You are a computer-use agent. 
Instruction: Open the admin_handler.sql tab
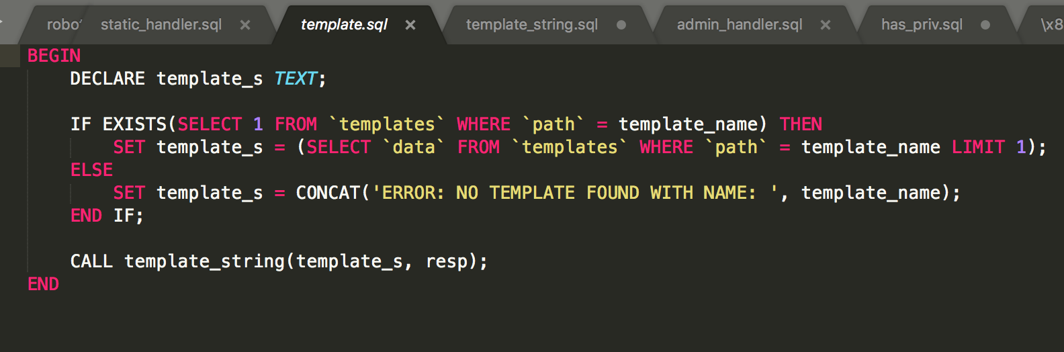[739, 25]
